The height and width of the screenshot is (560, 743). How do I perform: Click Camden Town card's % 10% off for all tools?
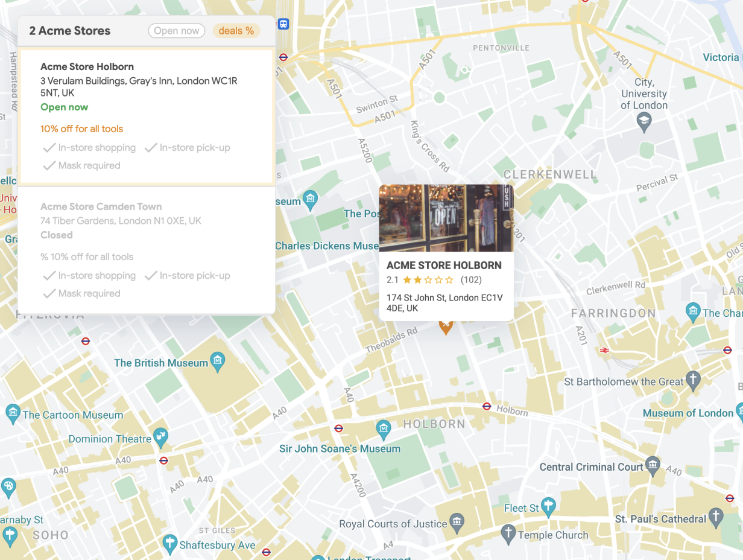(87, 256)
